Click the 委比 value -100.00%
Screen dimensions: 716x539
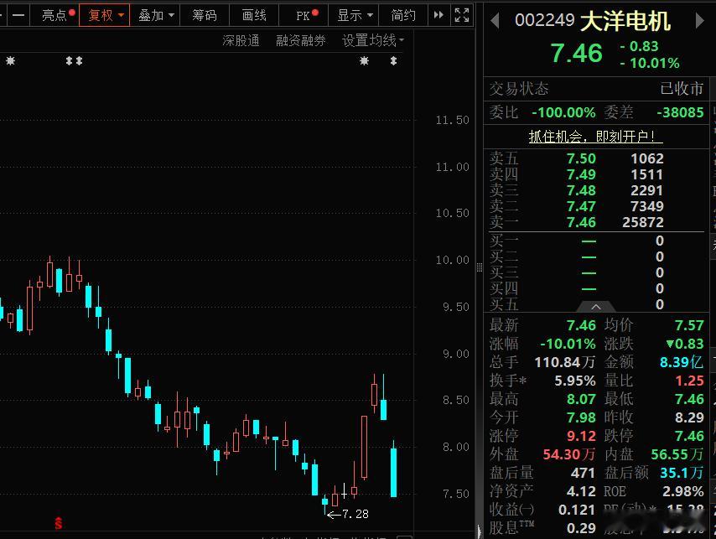(x=563, y=112)
